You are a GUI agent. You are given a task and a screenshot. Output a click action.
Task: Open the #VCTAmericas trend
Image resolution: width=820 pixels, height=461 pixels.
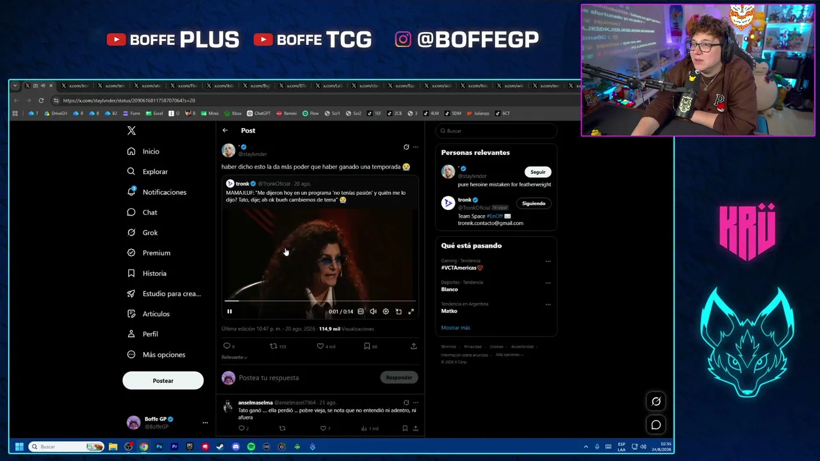click(x=462, y=268)
